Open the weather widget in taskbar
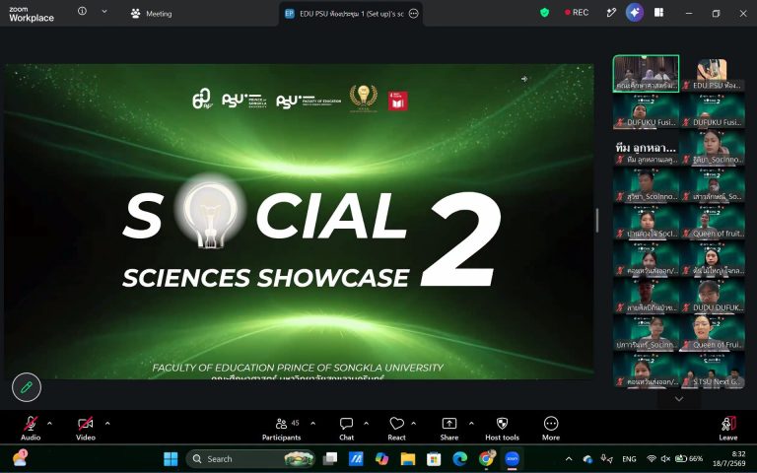757x473 pixels. (21, 458)
